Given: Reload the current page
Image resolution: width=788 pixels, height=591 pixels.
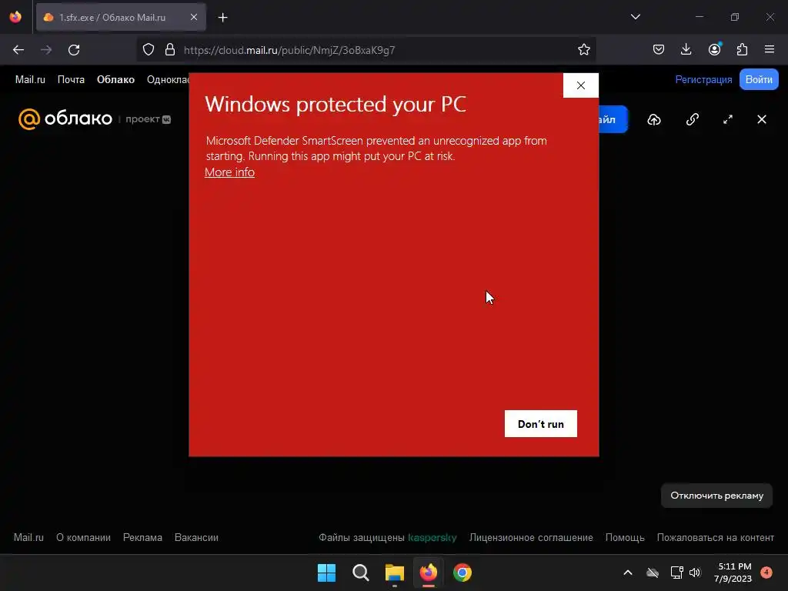Looking at the screenshot, I should [x=74, y=50].
